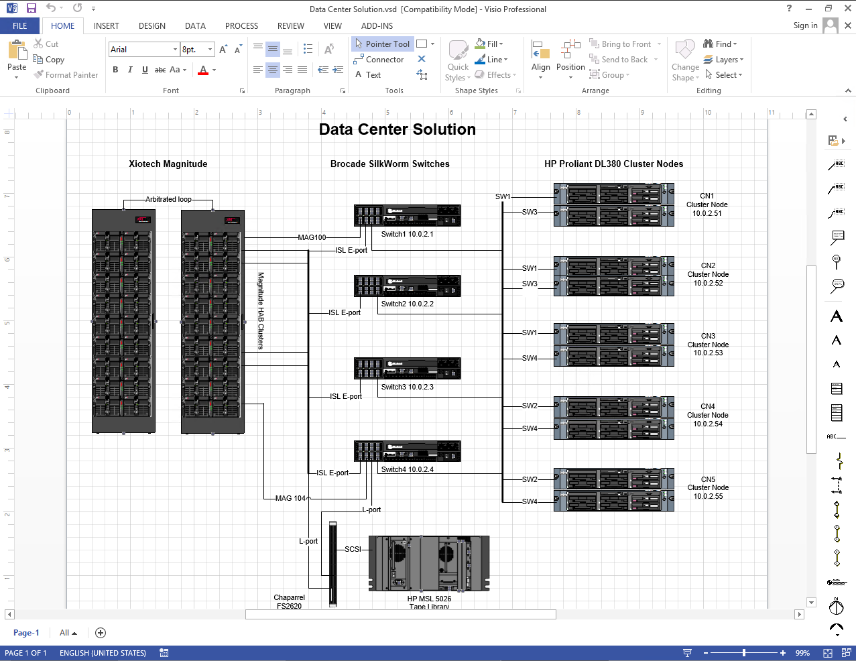The image size is (856, 661).
Task: Select the Page-1 sheet tab
Action: 26,633
